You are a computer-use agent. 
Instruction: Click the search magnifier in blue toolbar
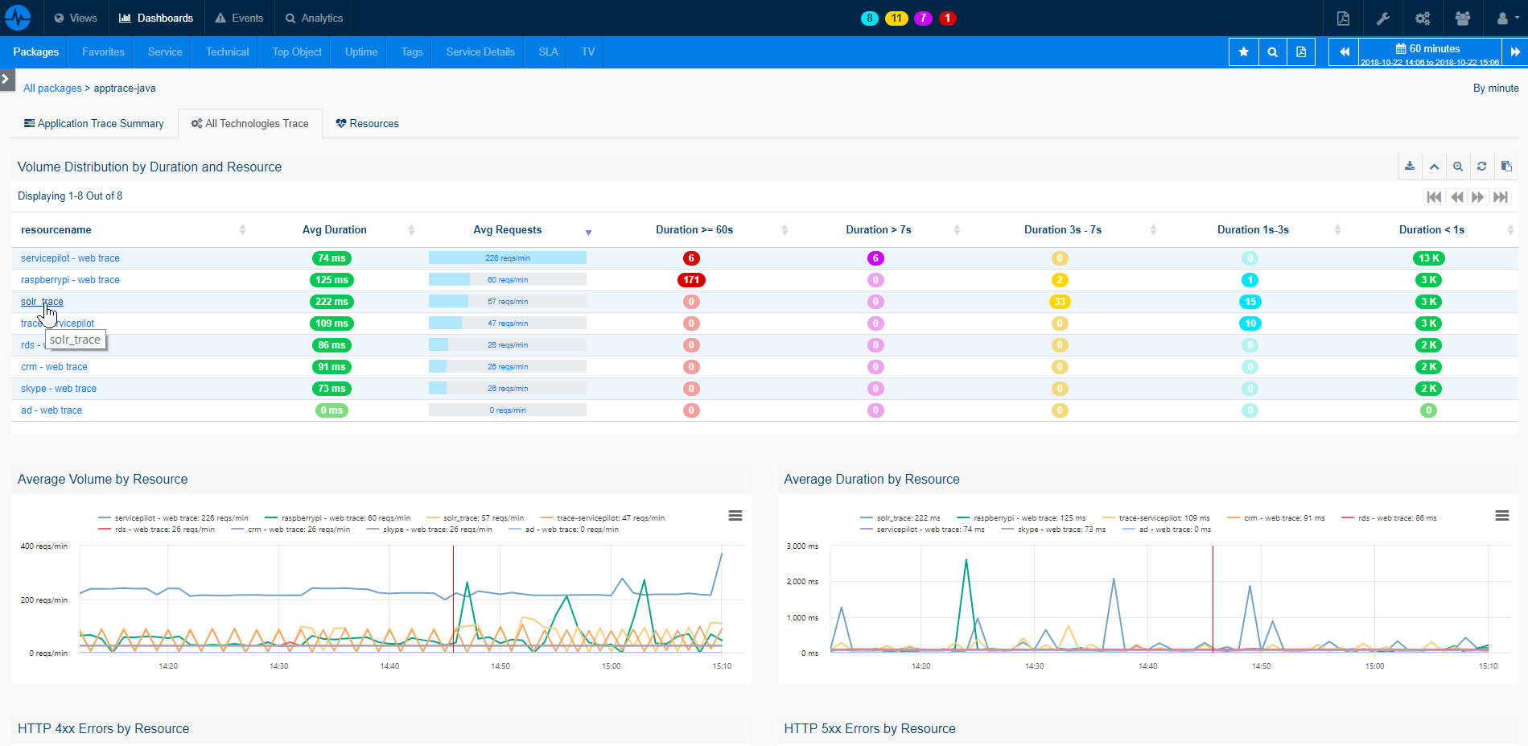(x=1272, y=52)
